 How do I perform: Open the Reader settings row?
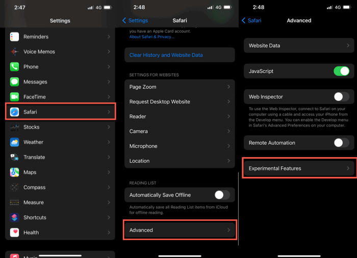(x=180, y=116)
